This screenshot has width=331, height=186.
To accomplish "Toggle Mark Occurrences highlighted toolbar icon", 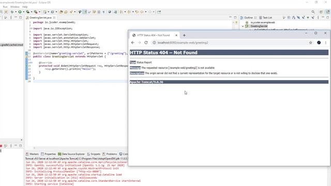I will pyautogui.click(x=85, y=12).
